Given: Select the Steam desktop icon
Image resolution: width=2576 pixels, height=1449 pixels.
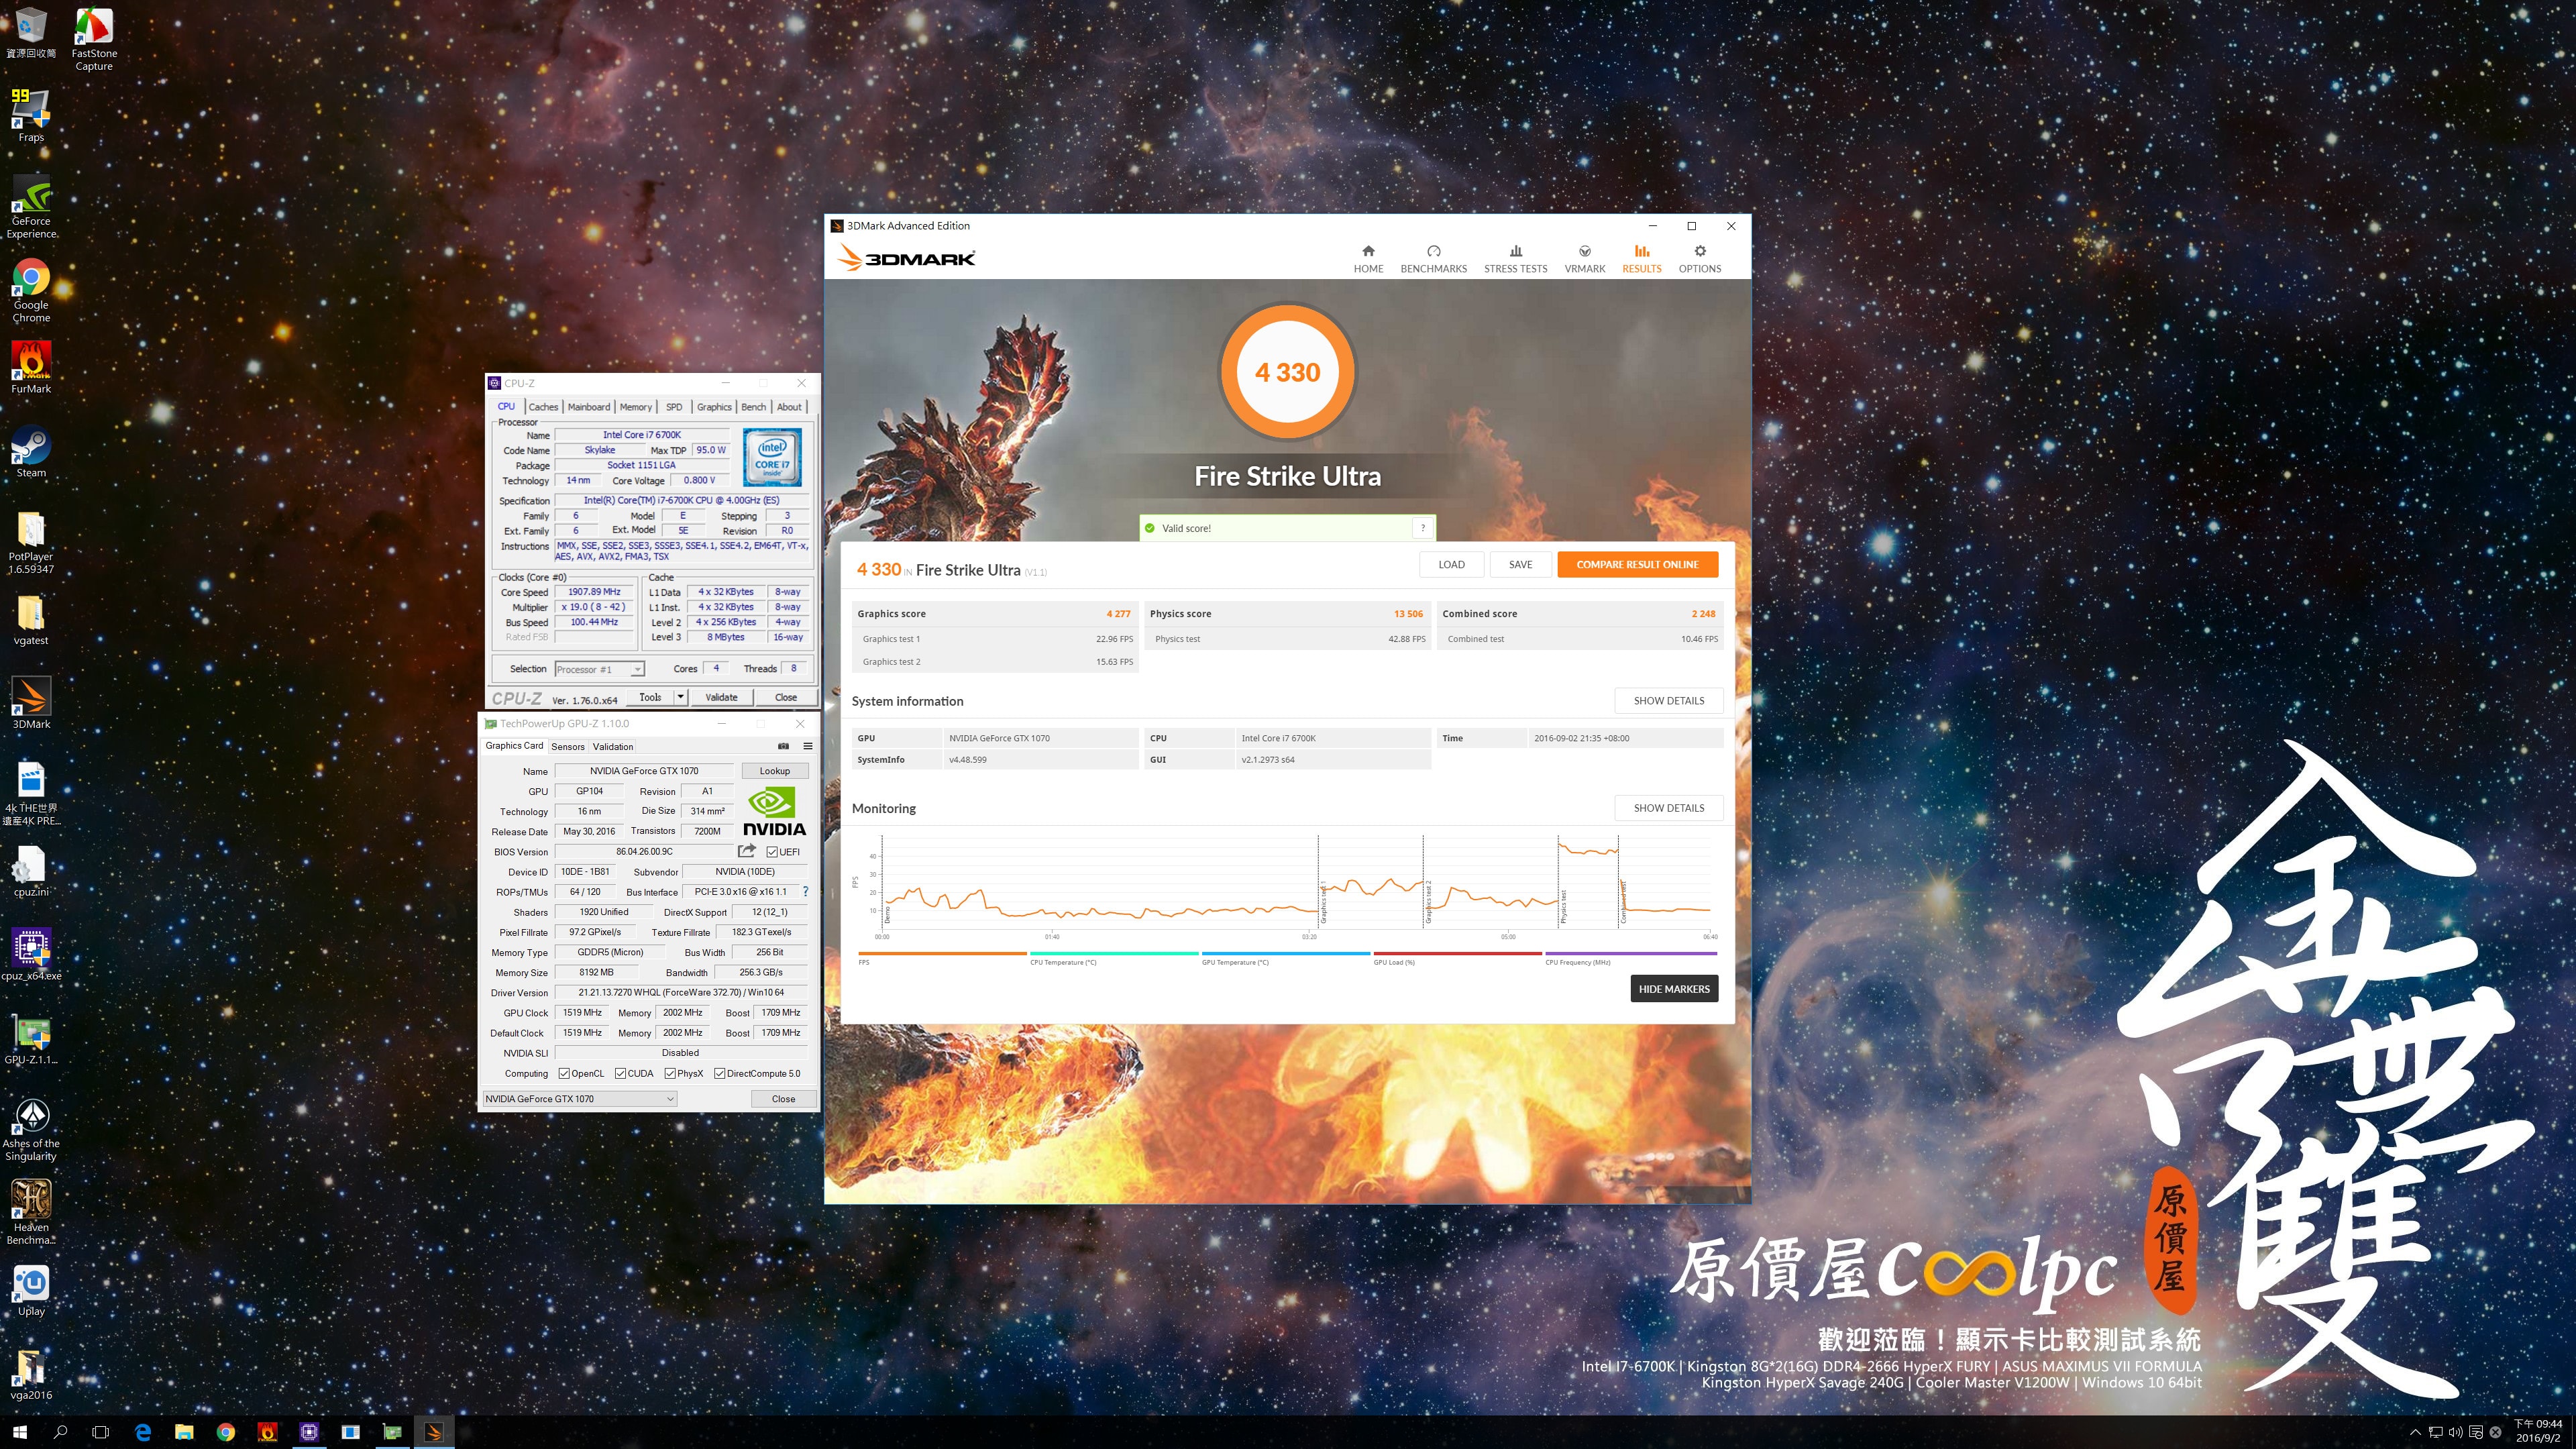Looking at the screenshot, I should [x=31, y=451].
